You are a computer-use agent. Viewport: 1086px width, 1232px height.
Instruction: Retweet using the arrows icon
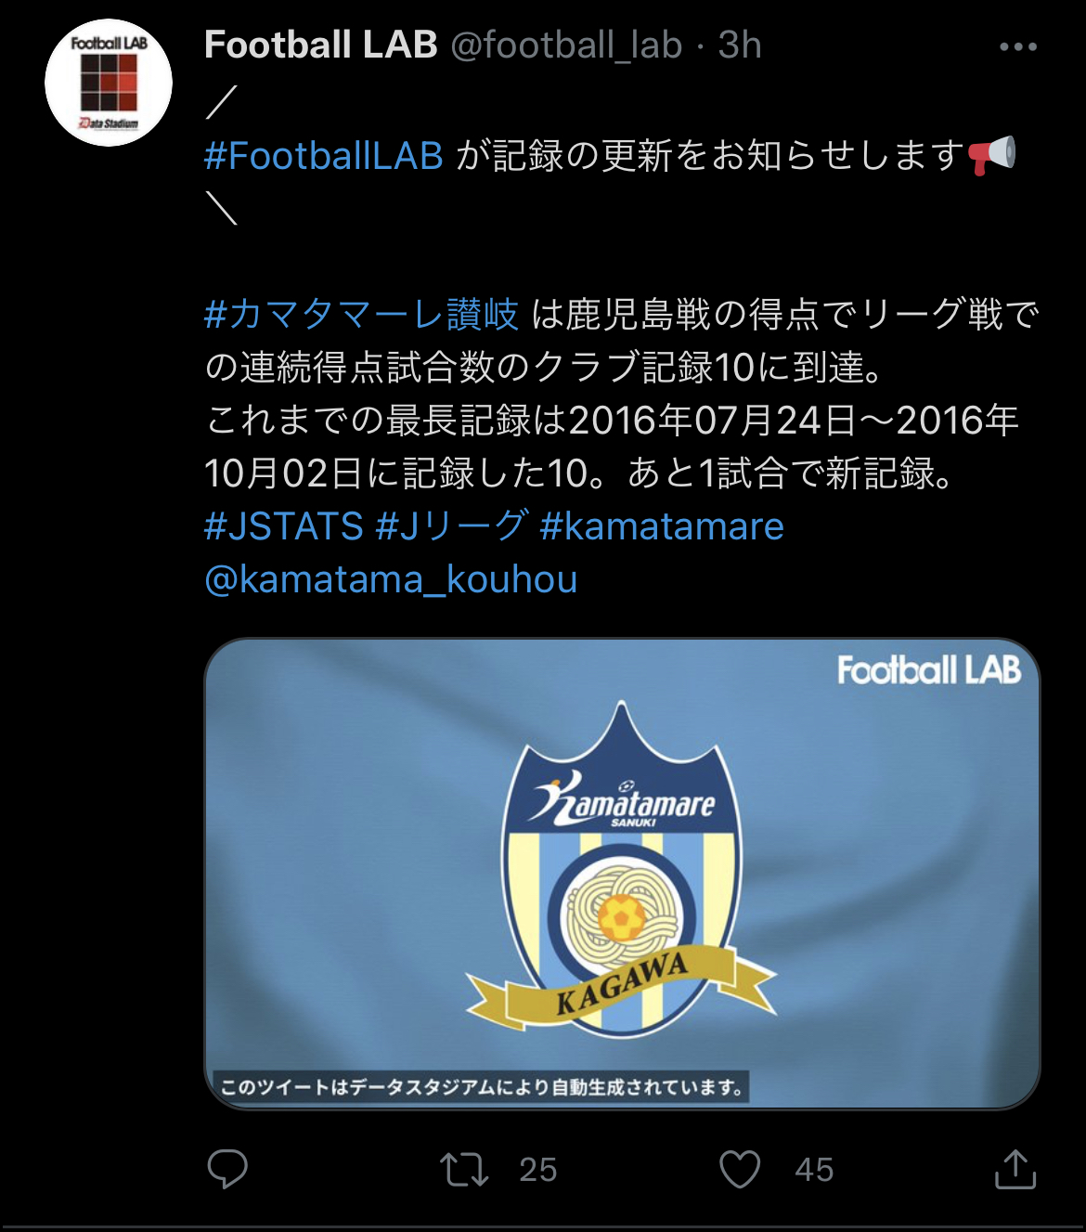coord(464,1170)
